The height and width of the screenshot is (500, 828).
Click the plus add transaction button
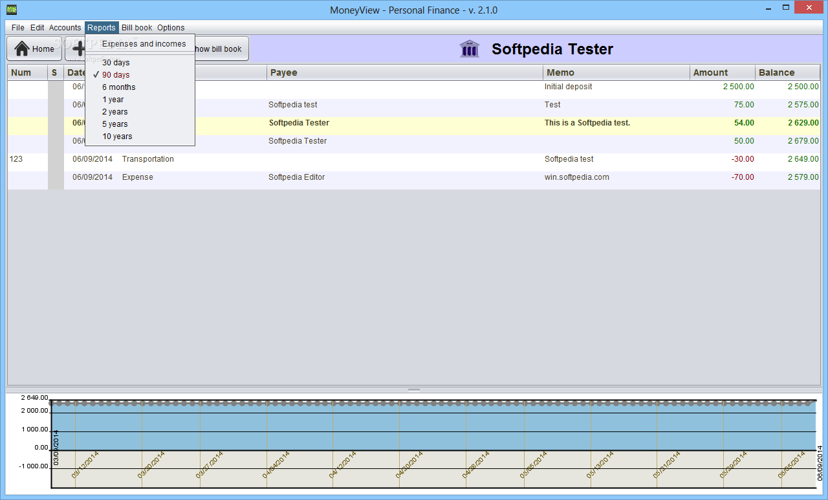[x=76, y=49]
